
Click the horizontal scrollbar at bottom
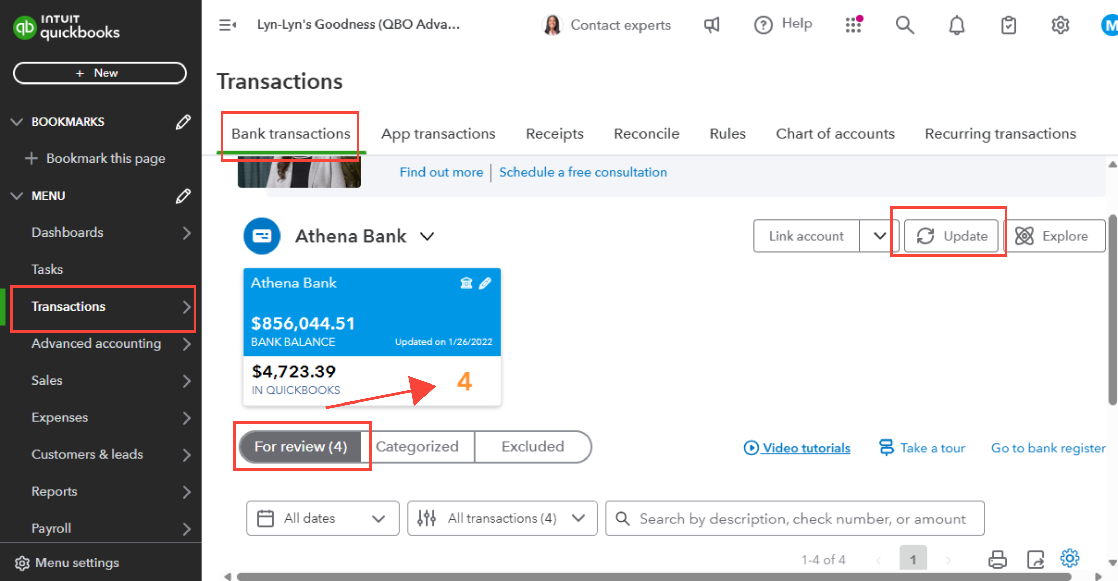coord(654,577)
